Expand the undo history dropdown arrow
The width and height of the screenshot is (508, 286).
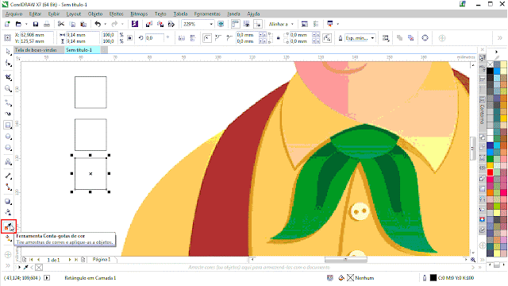pyautogui.click(x=105, y=24)
